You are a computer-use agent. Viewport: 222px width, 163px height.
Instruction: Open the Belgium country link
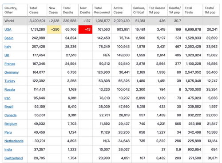[x=11, y=124]
